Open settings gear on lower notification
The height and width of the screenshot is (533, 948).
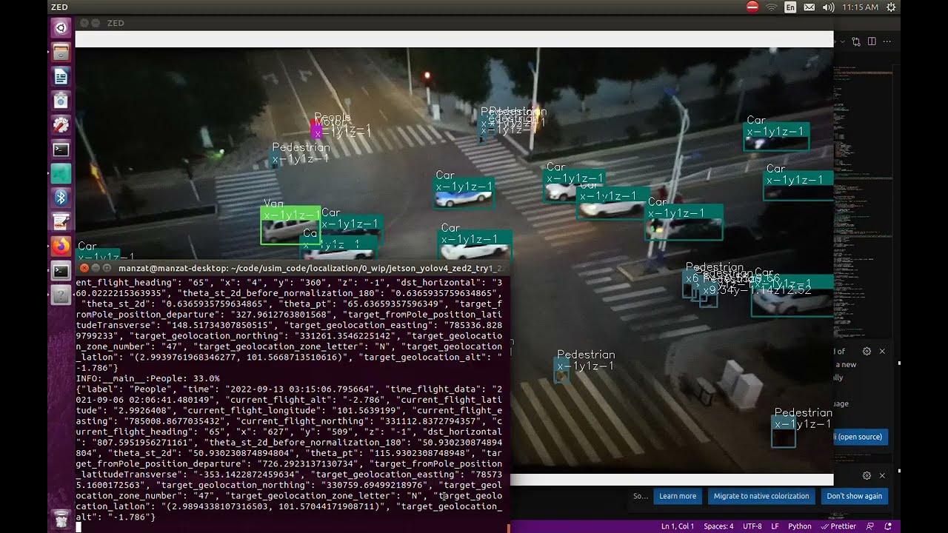tap(867, 476)
